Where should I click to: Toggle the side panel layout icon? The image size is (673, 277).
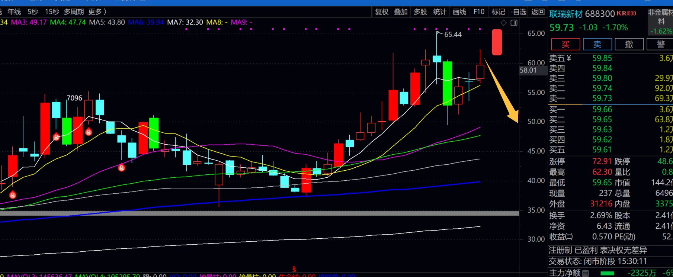coord(514,23)
